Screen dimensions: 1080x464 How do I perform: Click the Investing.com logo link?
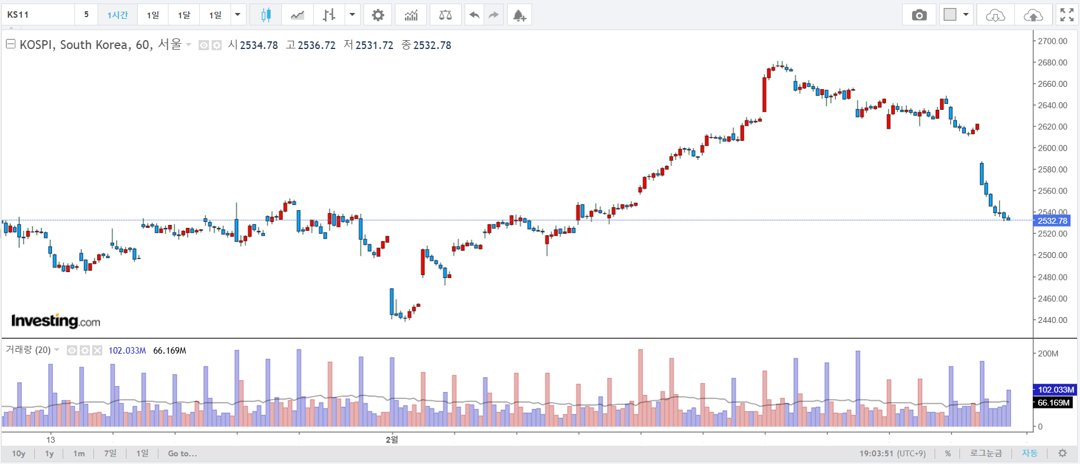[56, 321]
